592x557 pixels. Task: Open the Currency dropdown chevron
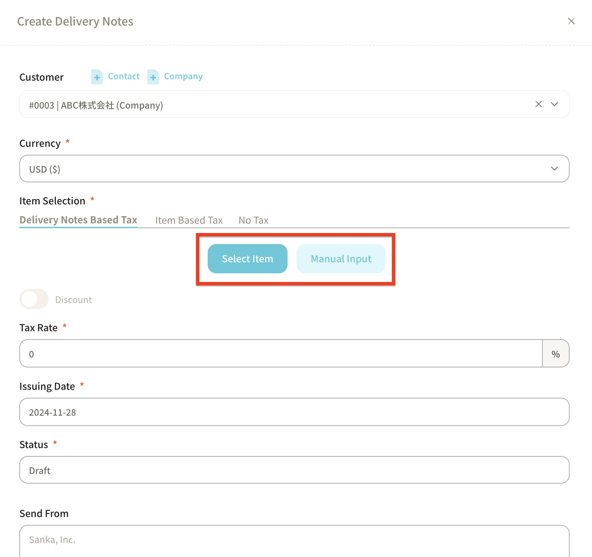tap(554, 169)
